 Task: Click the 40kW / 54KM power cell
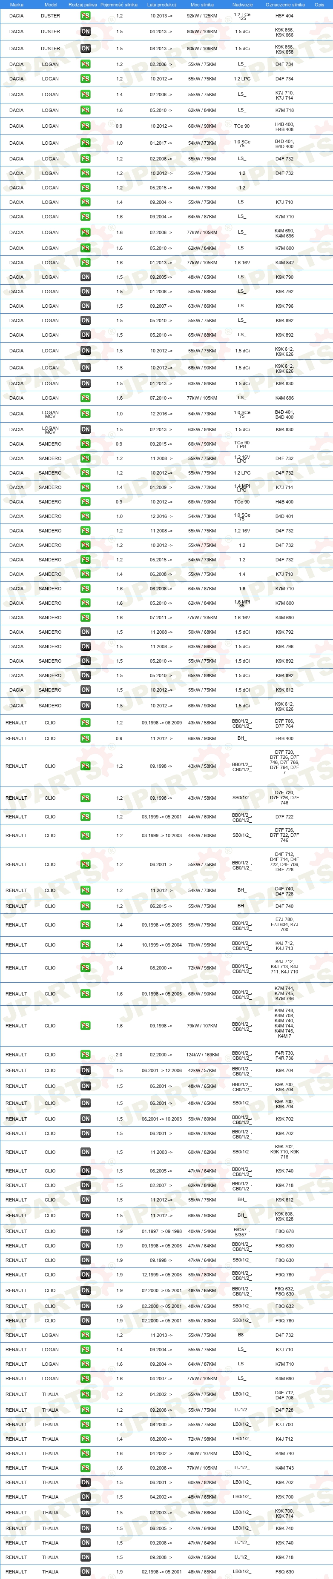coord(202,1231)
